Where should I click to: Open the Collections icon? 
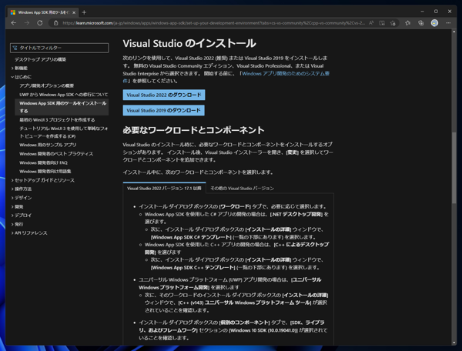pyautogui.click(x=420, y=23)
